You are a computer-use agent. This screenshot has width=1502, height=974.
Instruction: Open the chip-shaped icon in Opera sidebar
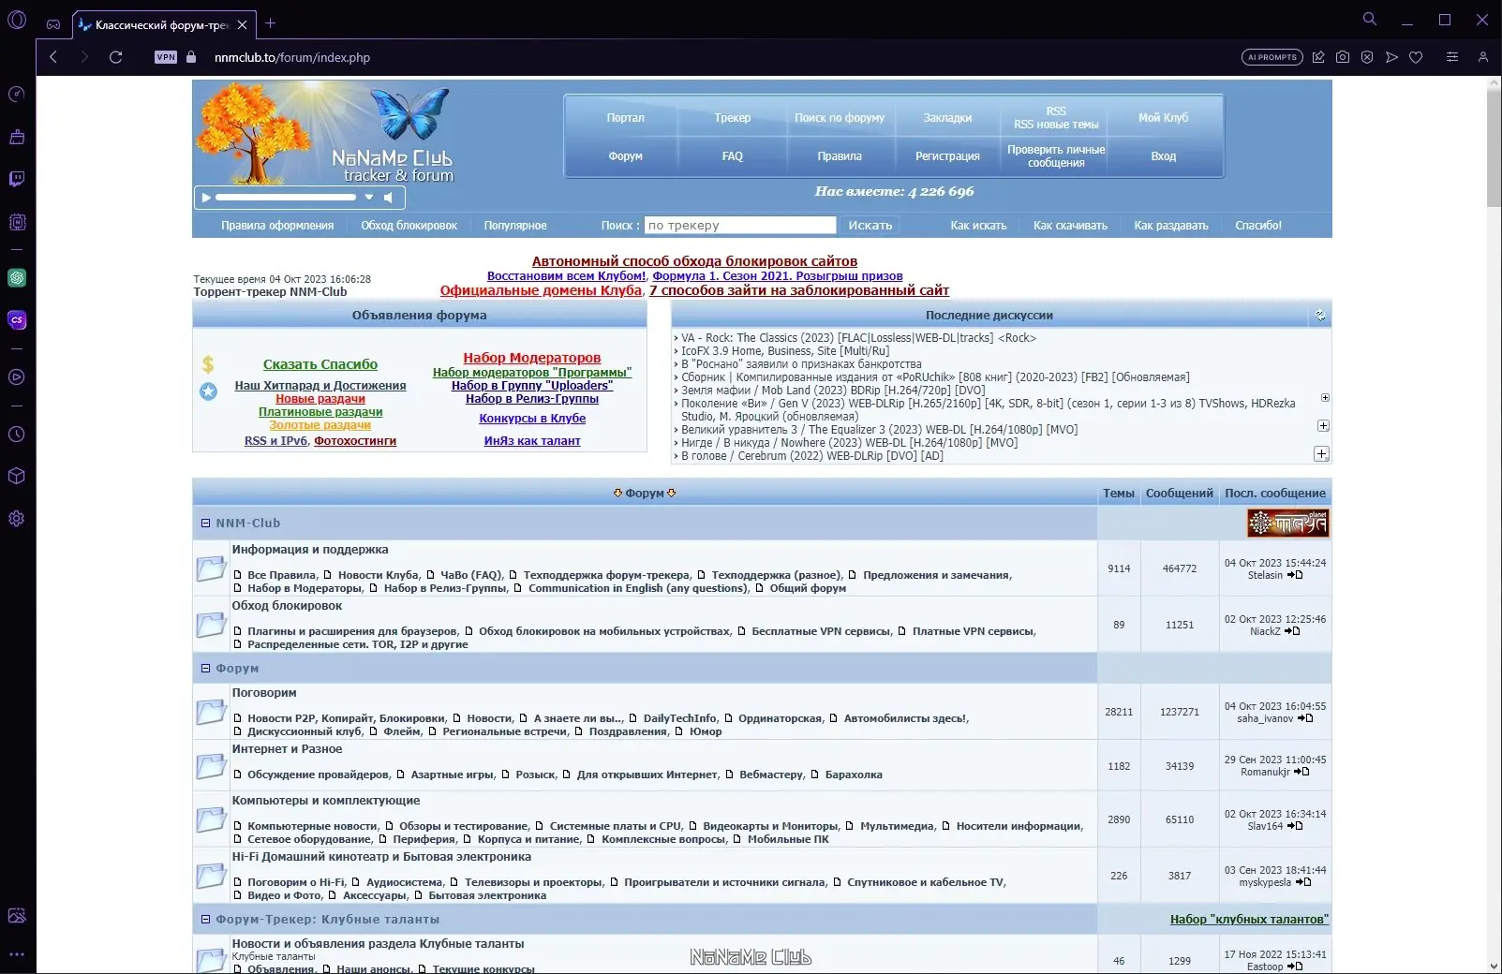pos(16,222)
